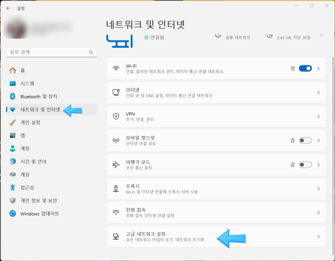The width and height of the screenshot is (335, 261).
Task: Click the VPN shield icon
Action: pyautogui.click(x=116, y=117)
